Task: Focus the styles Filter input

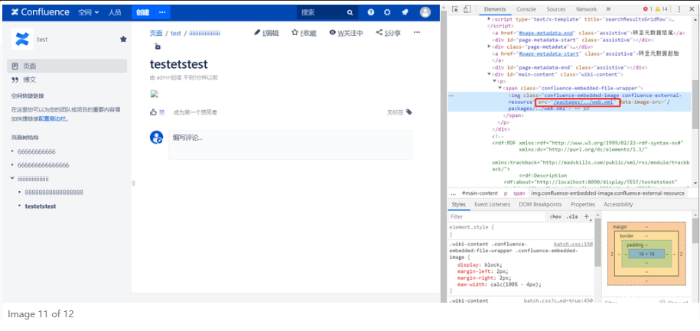Action: (498, 216)
